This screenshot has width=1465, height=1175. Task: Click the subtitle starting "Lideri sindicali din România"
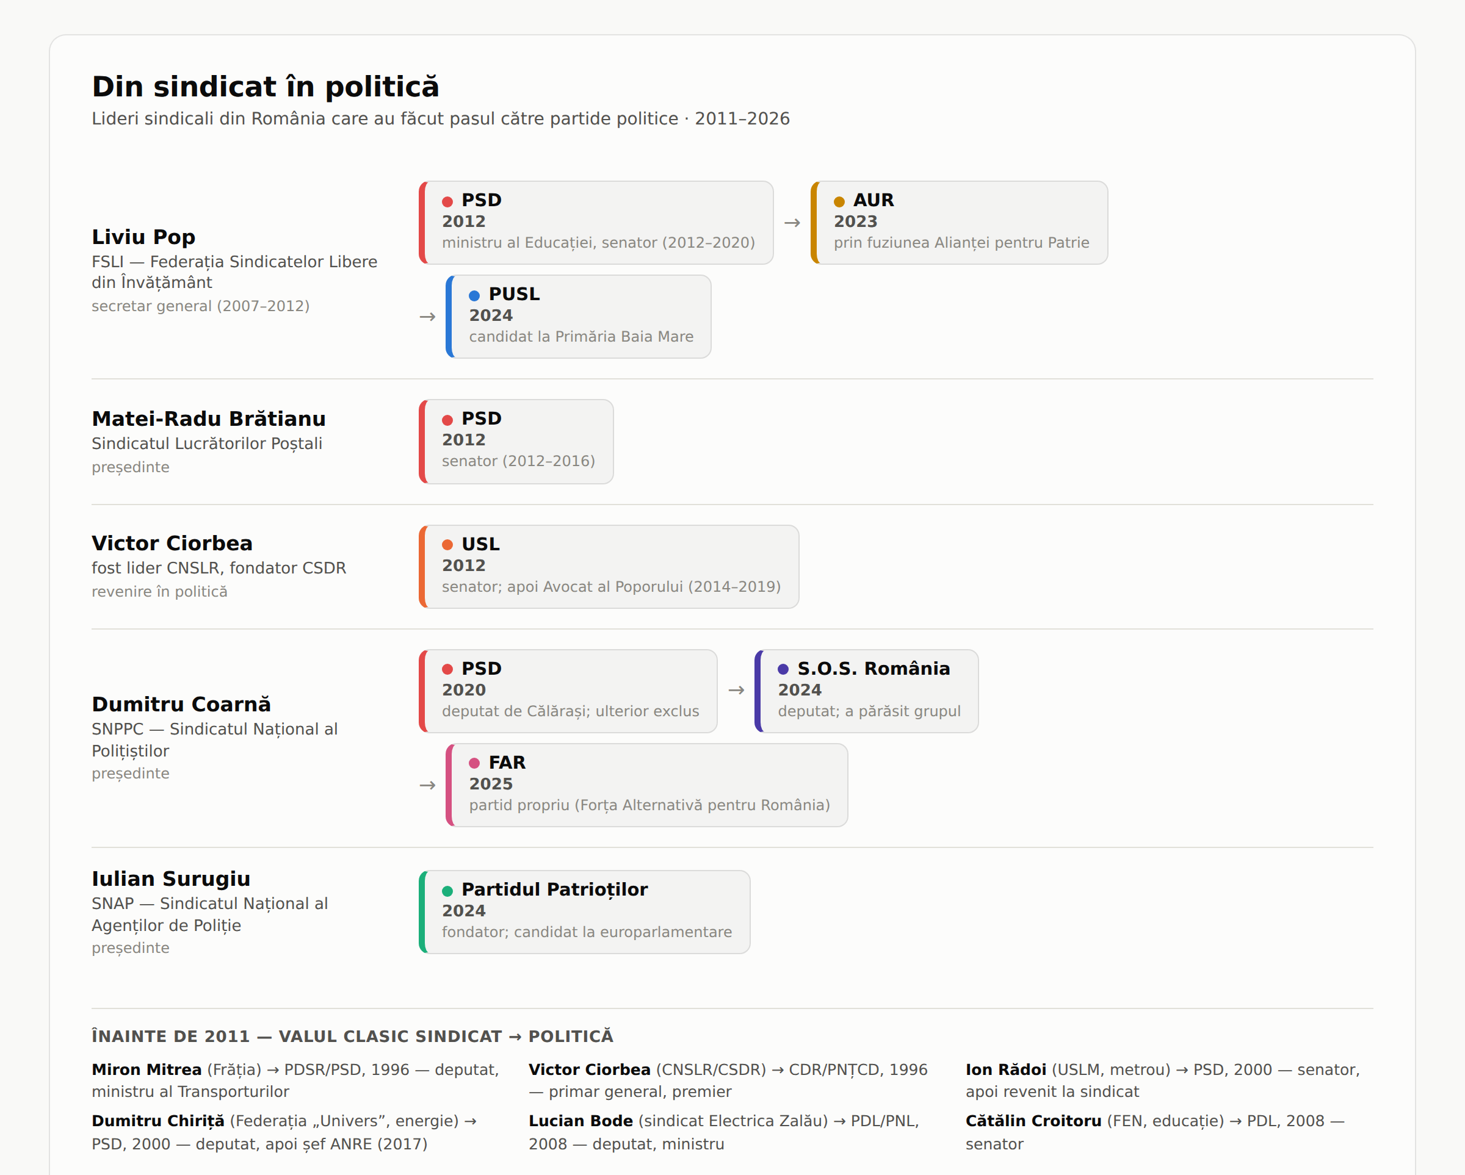click(x=441, y=119)
